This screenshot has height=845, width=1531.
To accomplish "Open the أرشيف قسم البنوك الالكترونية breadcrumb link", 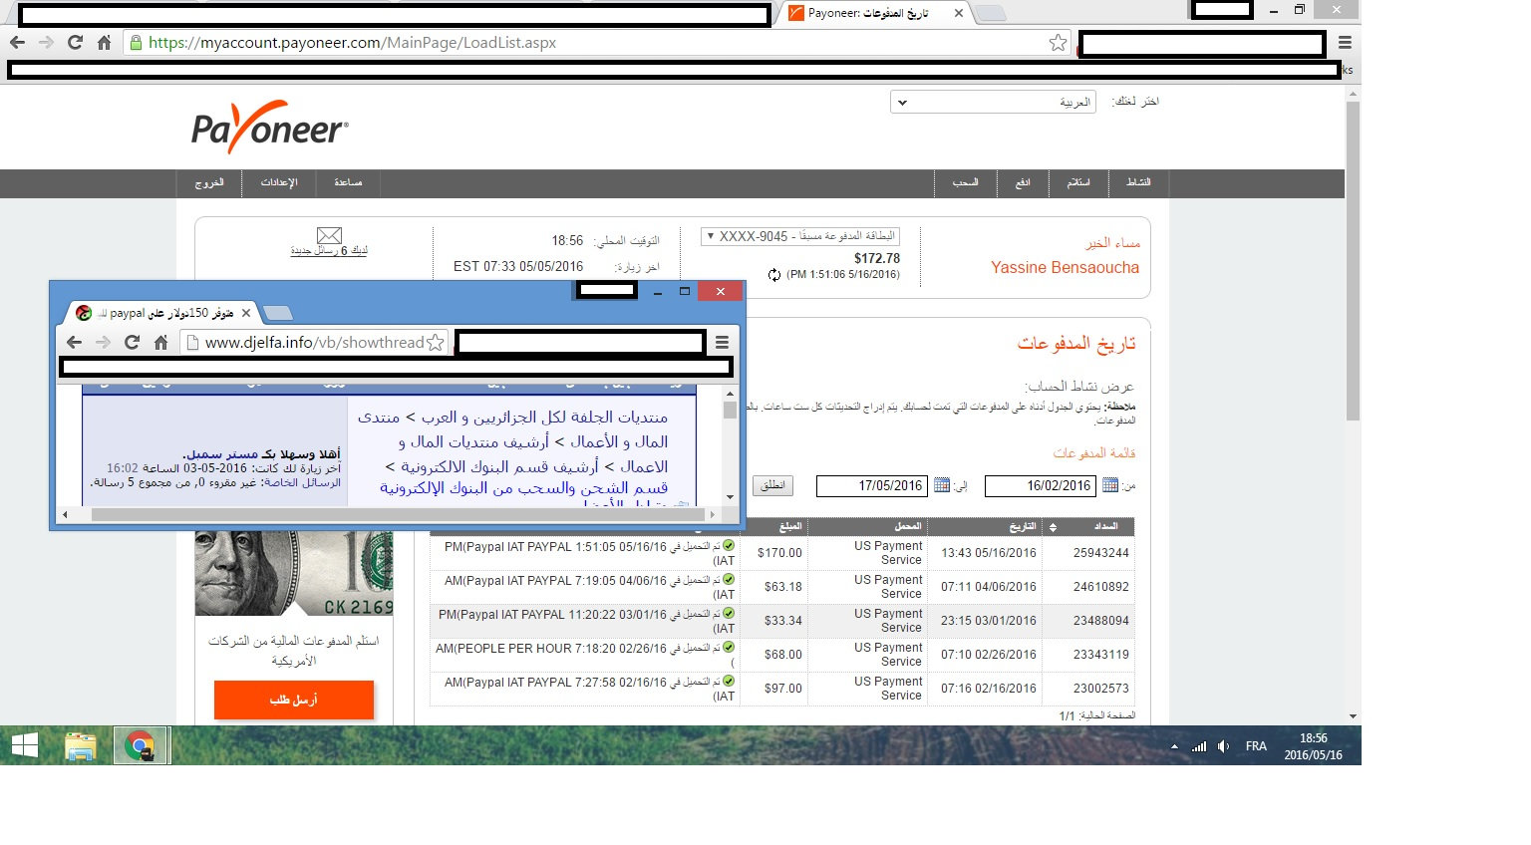I will [499, 466].
